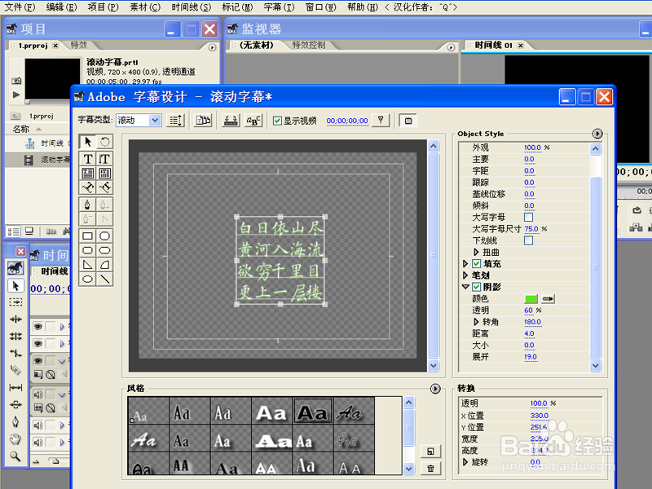Viewport: 652px width, 489px height.
Task: Switch to the Effects tab in Project window
Action: pos(78,45)
